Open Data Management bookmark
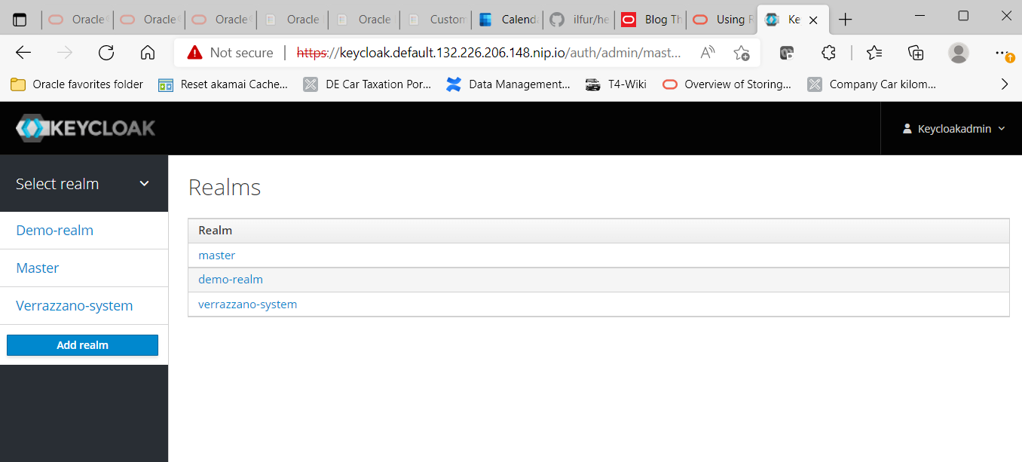The image size is (1022, 462). 508,84
